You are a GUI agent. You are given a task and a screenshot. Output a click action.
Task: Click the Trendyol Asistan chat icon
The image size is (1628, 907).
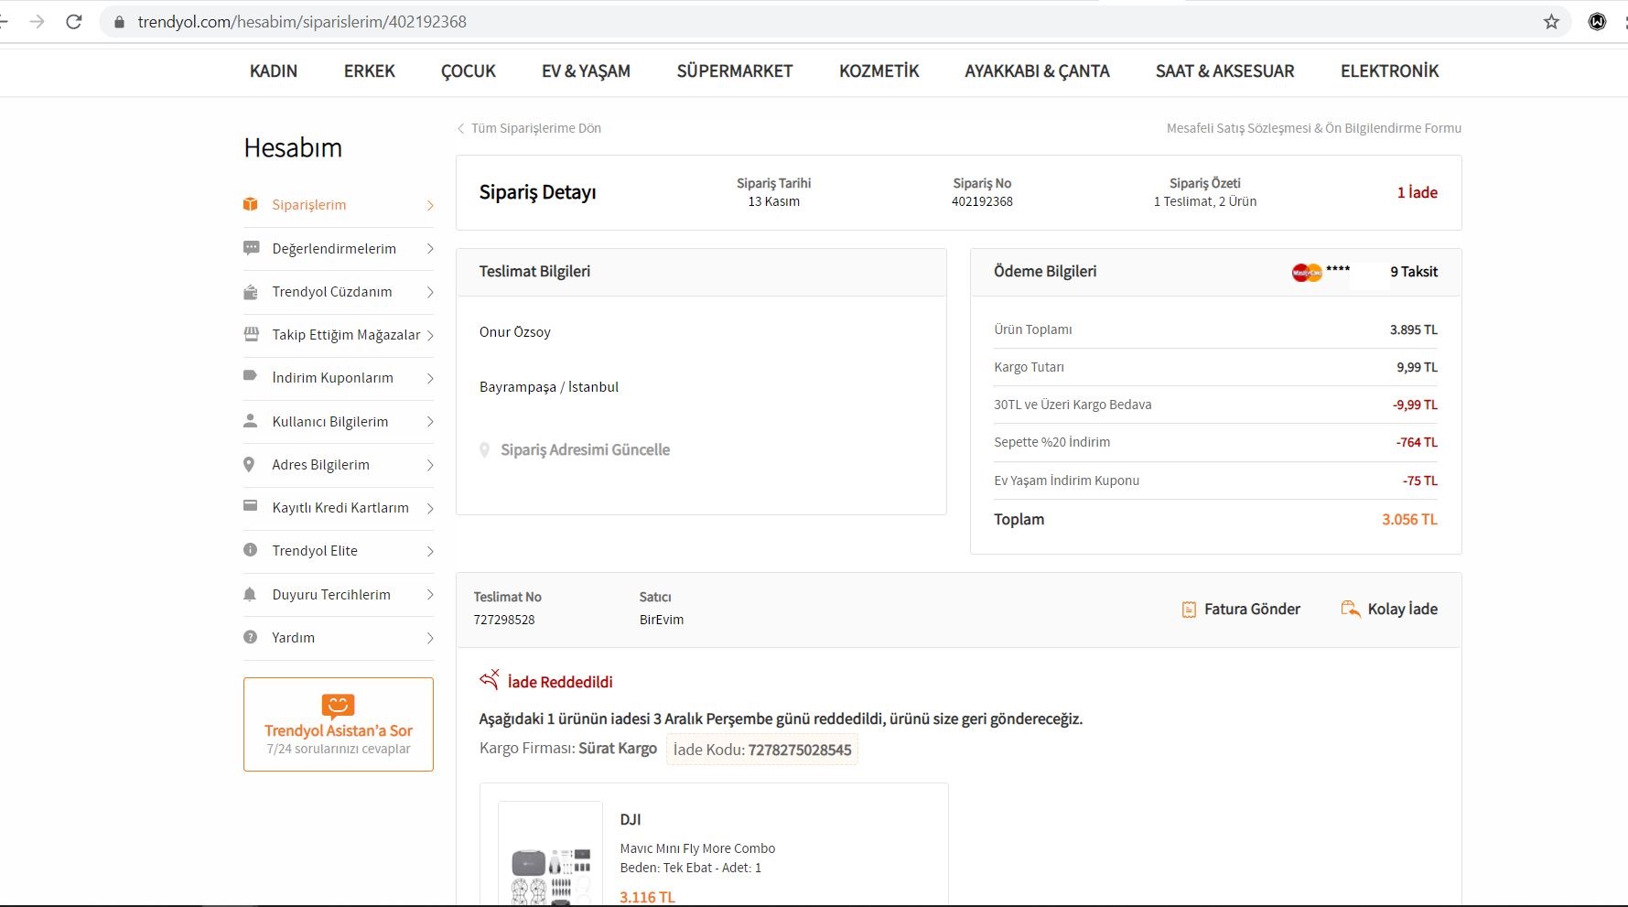pyautogui.click(x=338, y=706)
